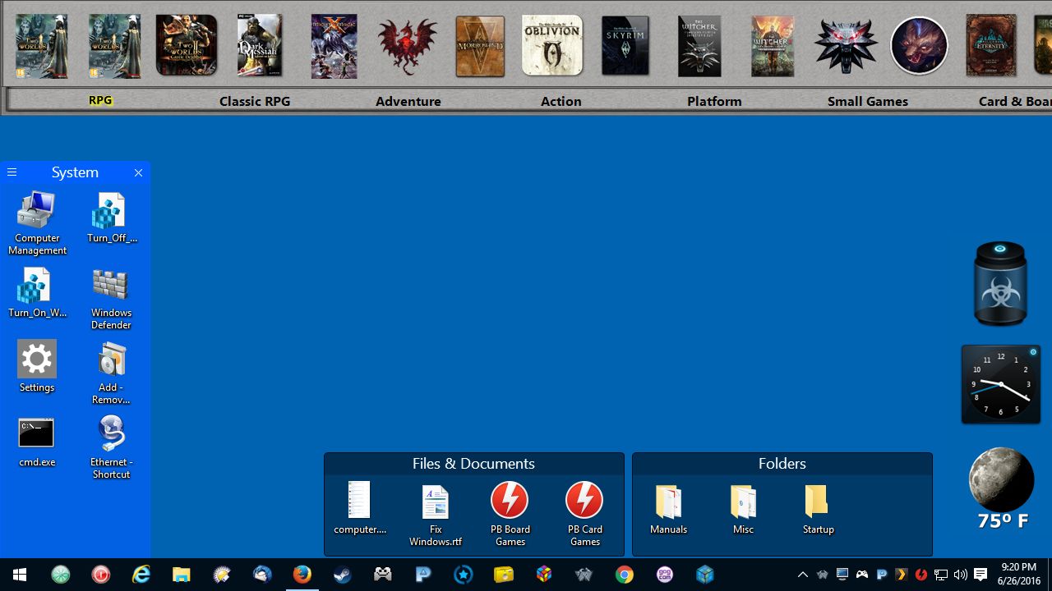The image size is (1052, 591).
Task: Launch cmd.exe shortcut
Action: tap(37, 442)
